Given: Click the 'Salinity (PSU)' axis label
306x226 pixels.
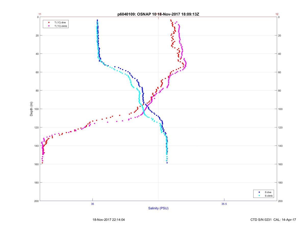Looking at the screenshot, I should pos(158,208).
